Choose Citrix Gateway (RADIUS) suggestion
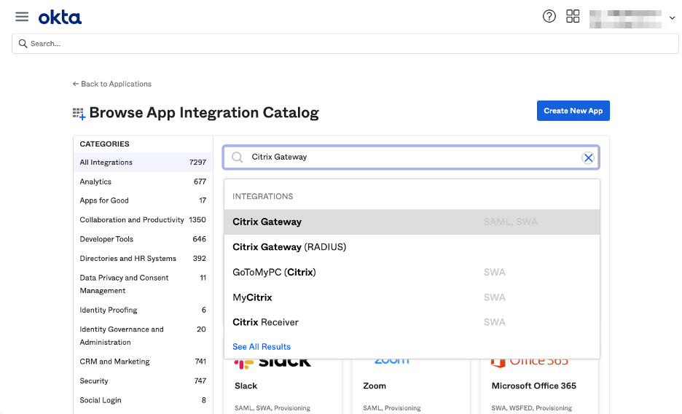682x414 pixels. 289,247
